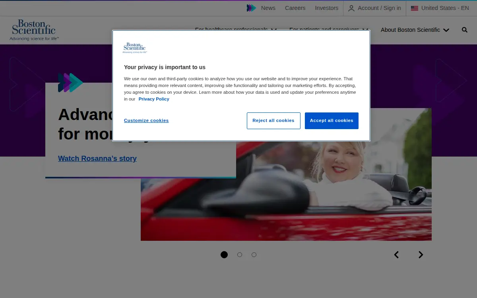The width and height of the screenshot is (477, 298).
Task: Select the second carousel dot
Action: tap(240, 255)
